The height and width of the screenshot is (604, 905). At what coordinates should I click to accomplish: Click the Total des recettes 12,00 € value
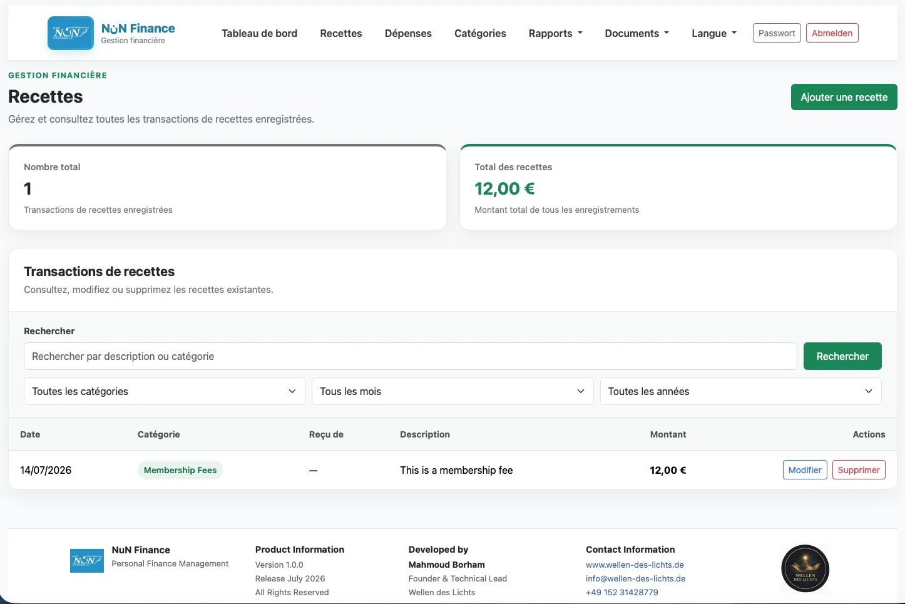pos(504,188)
